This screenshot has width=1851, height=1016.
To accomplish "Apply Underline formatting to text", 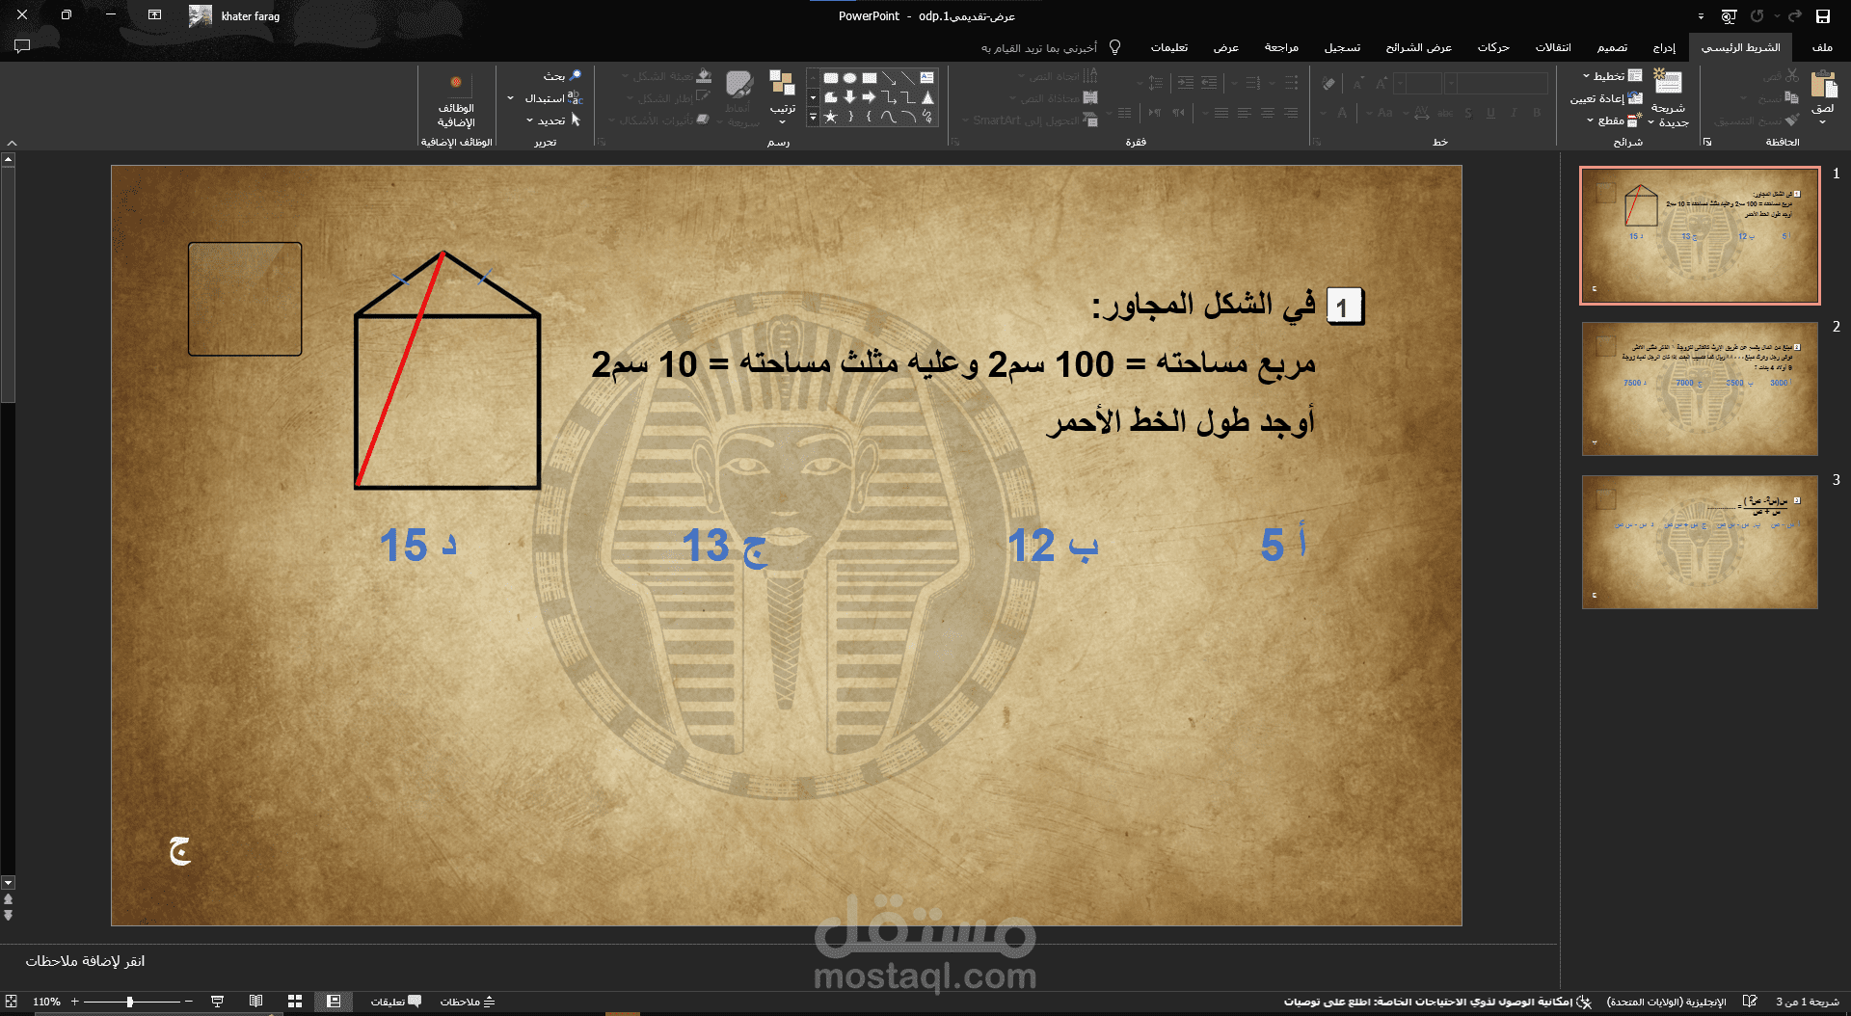I will (1490, 113).
